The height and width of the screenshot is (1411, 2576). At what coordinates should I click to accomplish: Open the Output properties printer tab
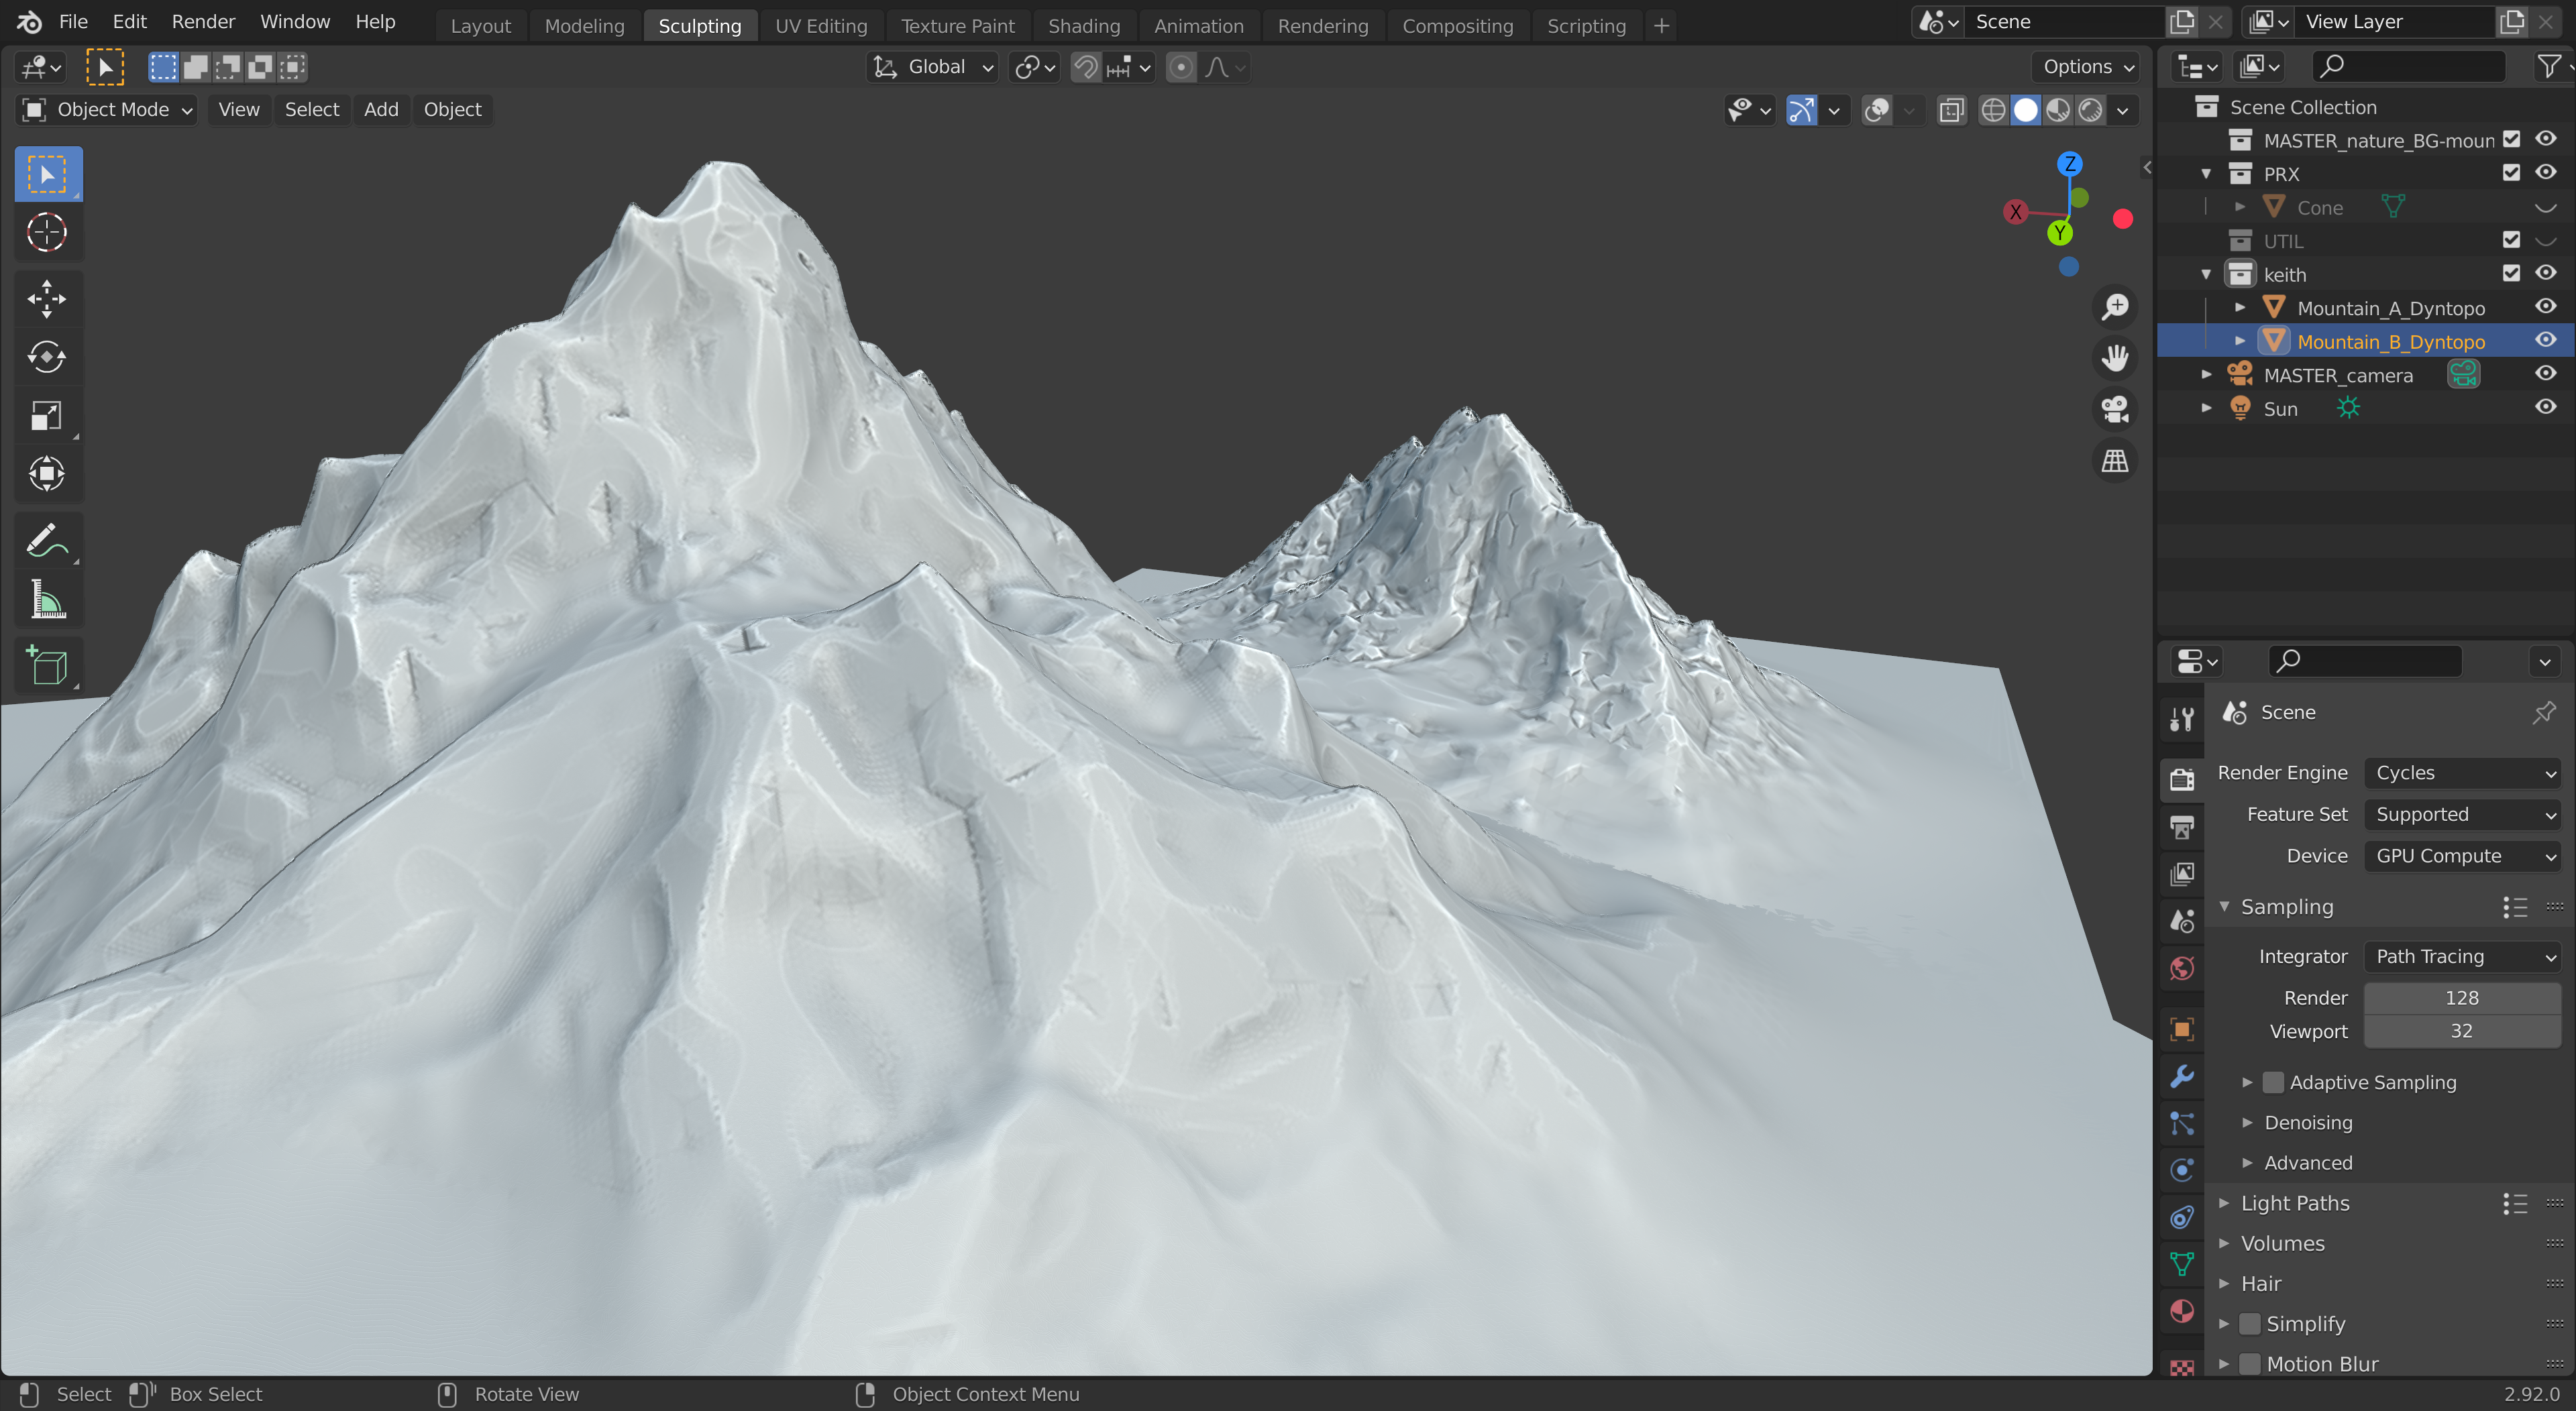coord(2182,827)
